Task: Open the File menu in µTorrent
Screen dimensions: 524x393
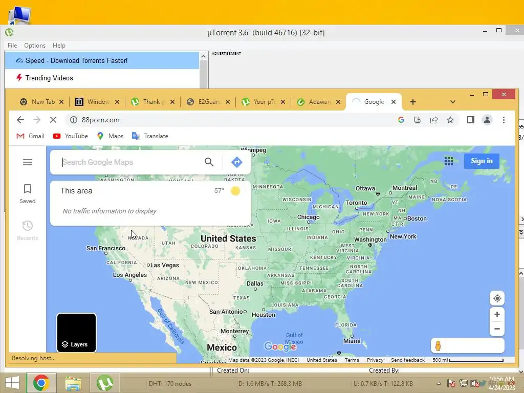Action: tap(12, 46)
